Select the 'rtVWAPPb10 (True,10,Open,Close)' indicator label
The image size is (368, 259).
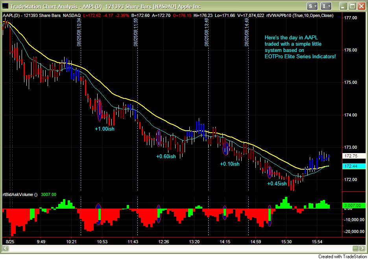pyautogui.click(x=300, y=15)
